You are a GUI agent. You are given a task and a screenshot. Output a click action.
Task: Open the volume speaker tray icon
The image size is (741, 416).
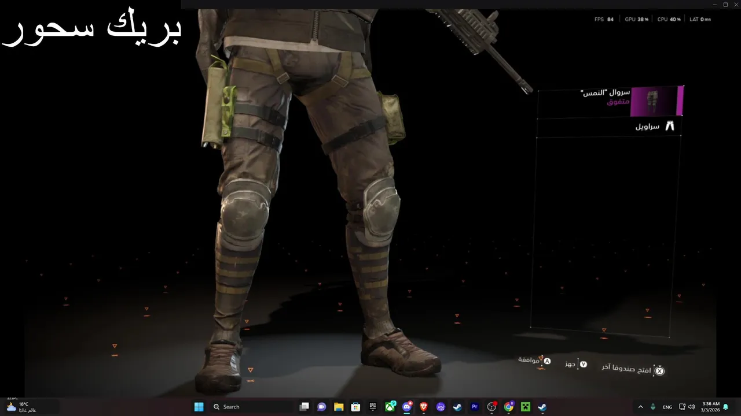point(691,407)
